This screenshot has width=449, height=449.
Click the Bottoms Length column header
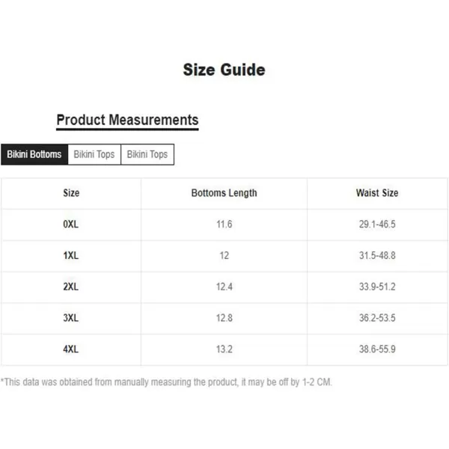pyautogui.click(x=224, y=193)
